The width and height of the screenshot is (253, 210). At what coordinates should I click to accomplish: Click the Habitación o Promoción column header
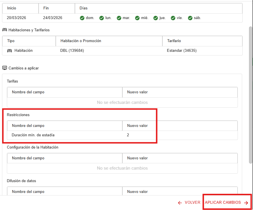point(81,41)
